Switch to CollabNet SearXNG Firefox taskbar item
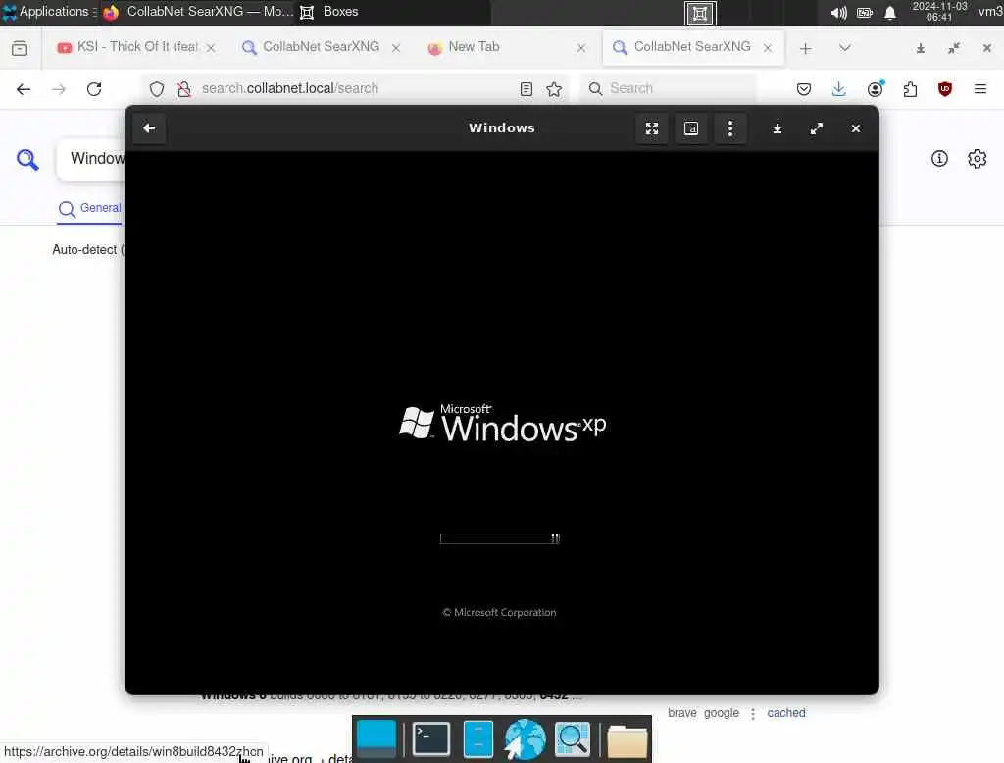1004x763 pixels. pos(197,12)
